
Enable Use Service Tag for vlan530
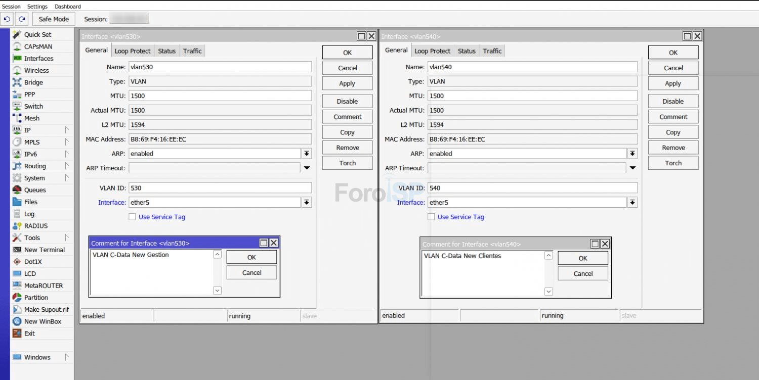pos(132,217)
